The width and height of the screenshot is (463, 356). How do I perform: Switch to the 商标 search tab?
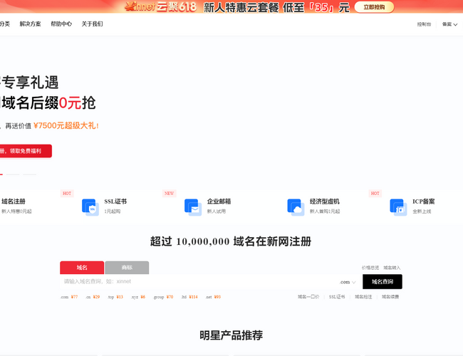click(x=127, y=268)
